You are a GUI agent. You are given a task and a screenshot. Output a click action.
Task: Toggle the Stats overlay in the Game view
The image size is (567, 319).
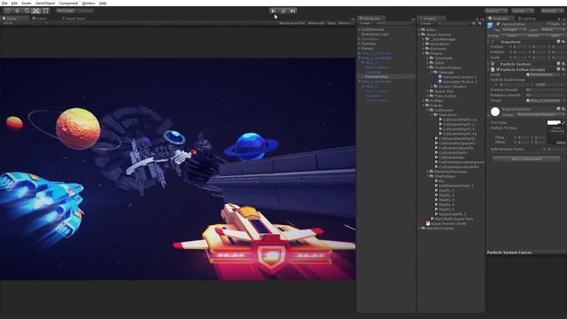[x=331, y=23]
